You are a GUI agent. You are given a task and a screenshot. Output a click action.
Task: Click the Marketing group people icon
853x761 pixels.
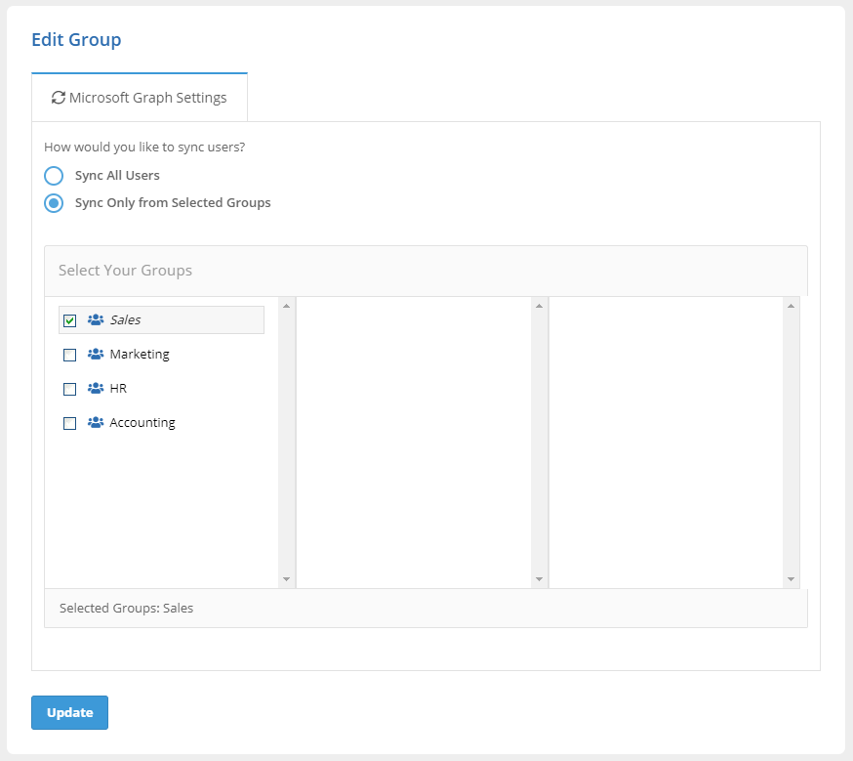96,354
